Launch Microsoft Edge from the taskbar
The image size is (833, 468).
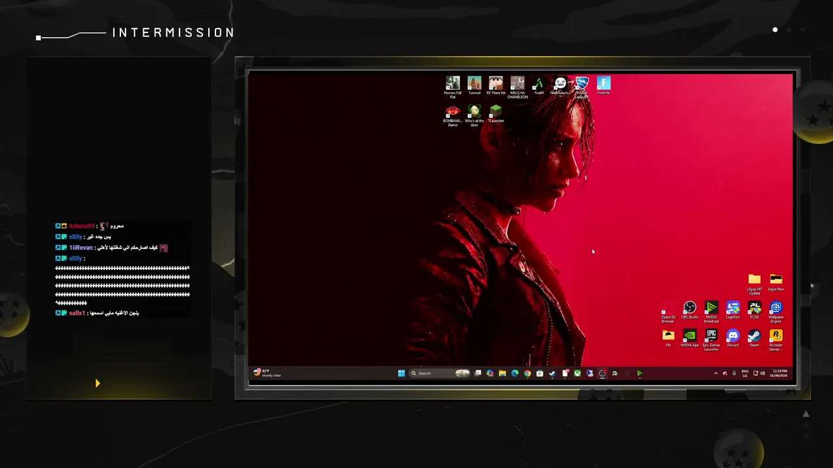pyautogui.click(x=515, y=373)
